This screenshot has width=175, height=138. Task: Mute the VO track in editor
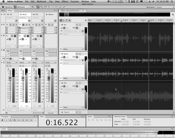tap(77, 25)
